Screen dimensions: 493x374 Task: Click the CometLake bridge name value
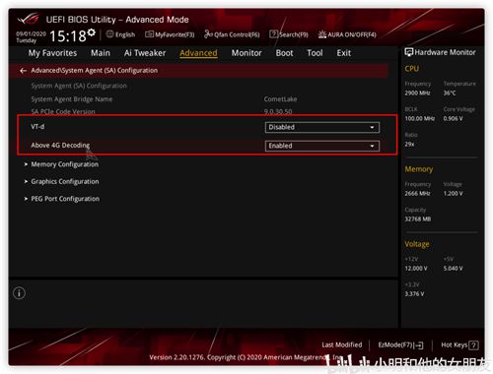[280, 99]
